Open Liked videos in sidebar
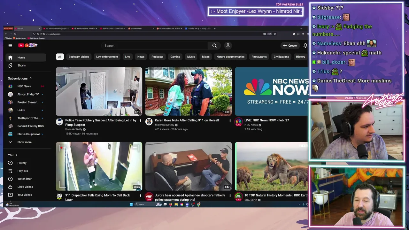409x230 pixels. [x=26, y=187]
